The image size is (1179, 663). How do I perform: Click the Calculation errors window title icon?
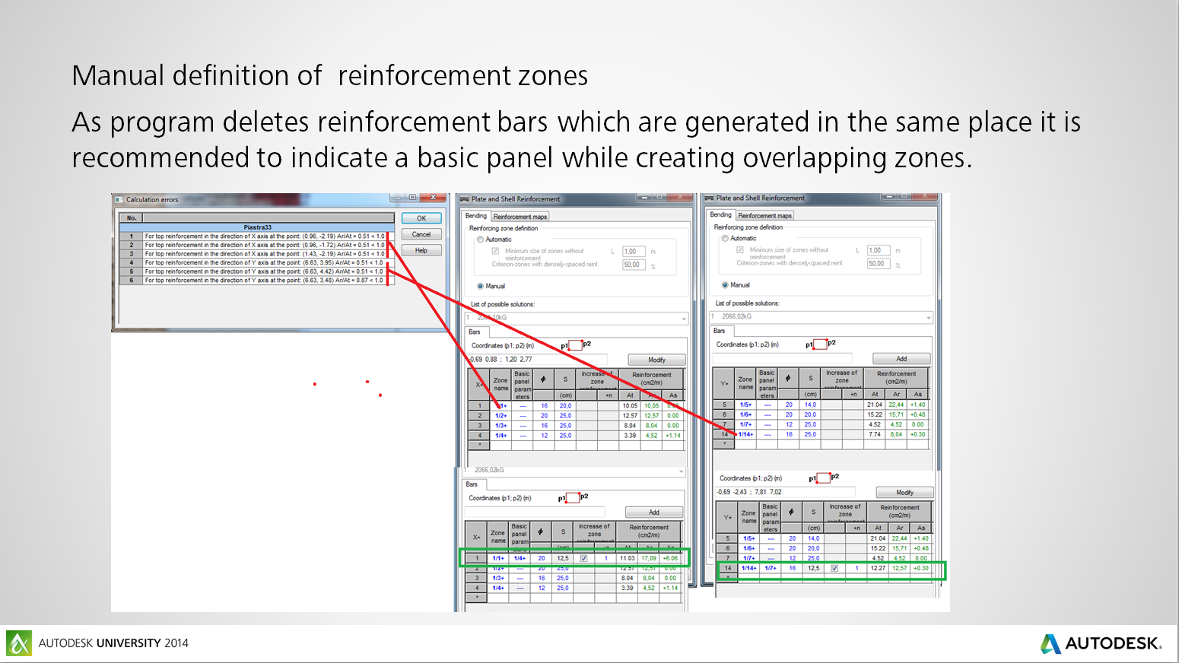pyautogui.click(x=119, y=199)
